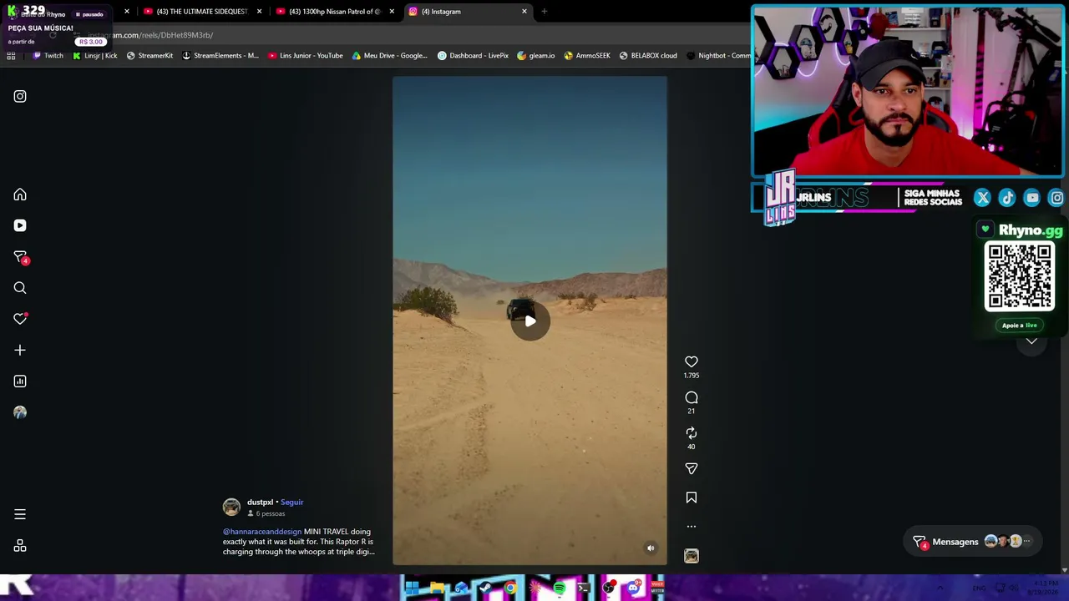Open the Linsjr | Kick bookmark

click(94, 56)
